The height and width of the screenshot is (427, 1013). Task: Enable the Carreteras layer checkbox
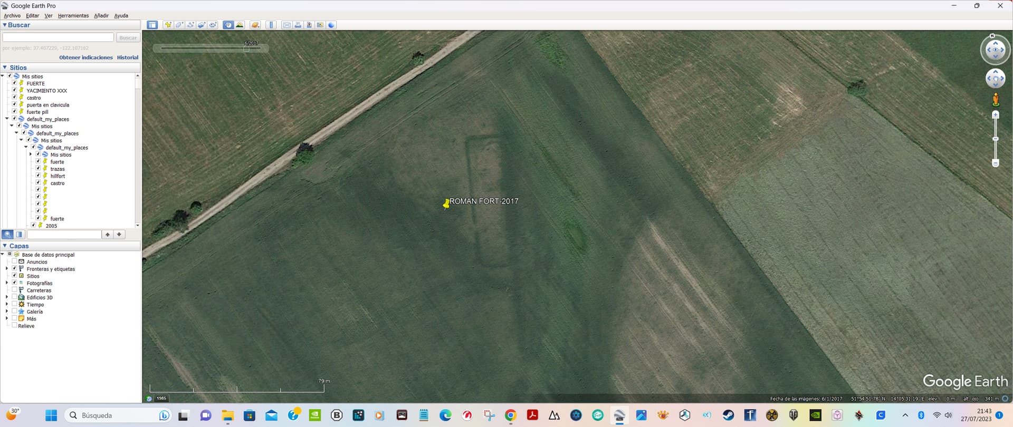(15, 290)
